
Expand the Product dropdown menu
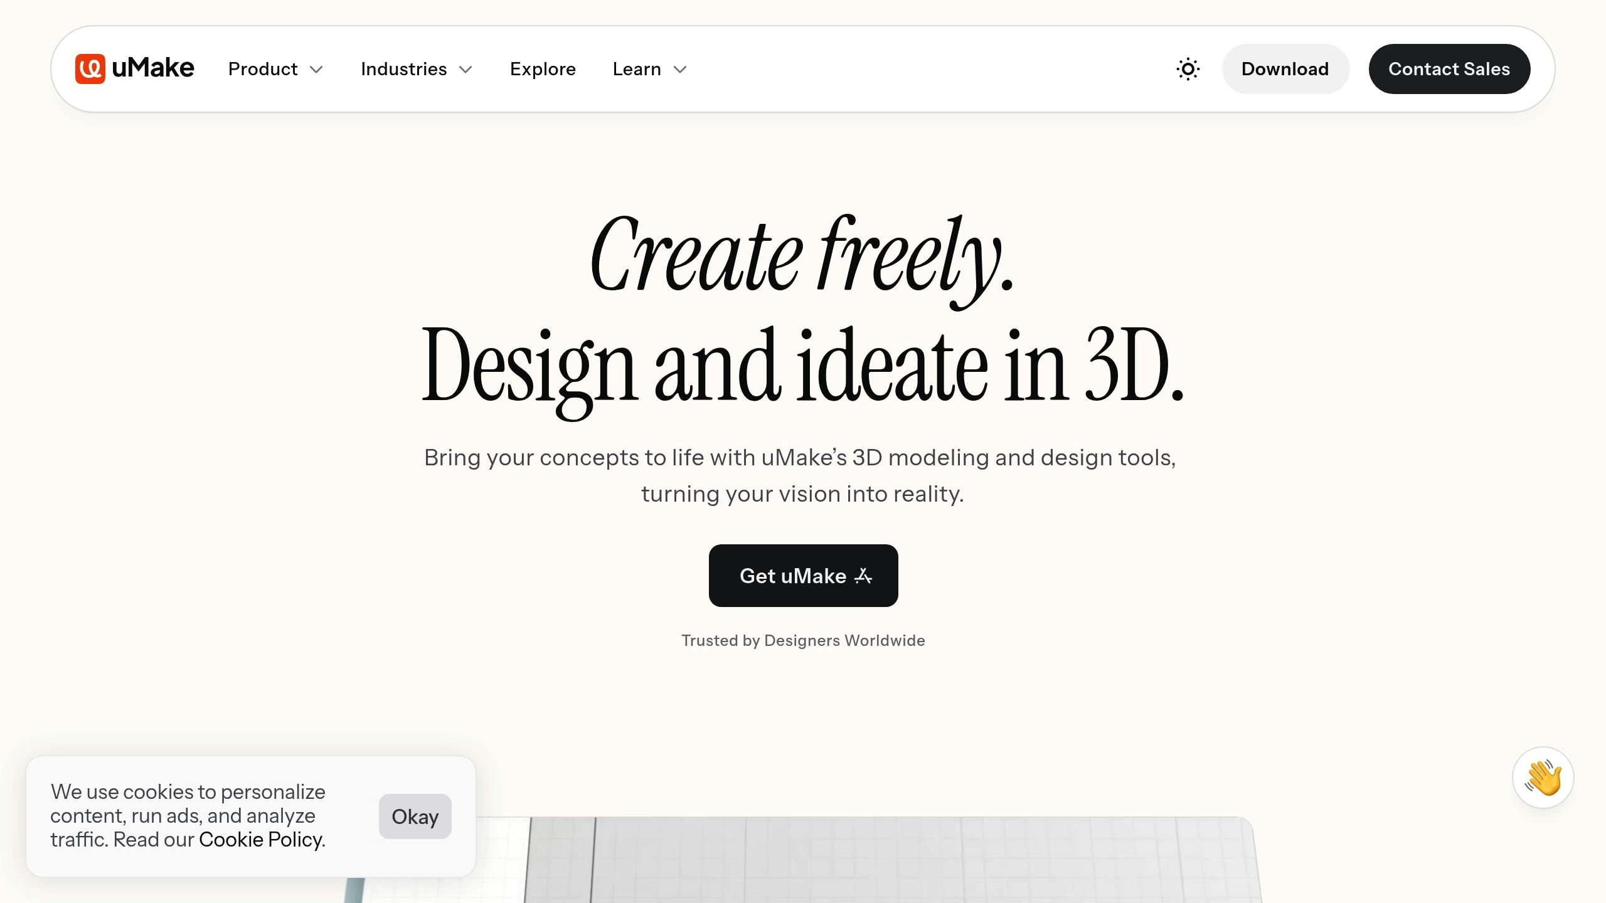[x=276, y=68]
